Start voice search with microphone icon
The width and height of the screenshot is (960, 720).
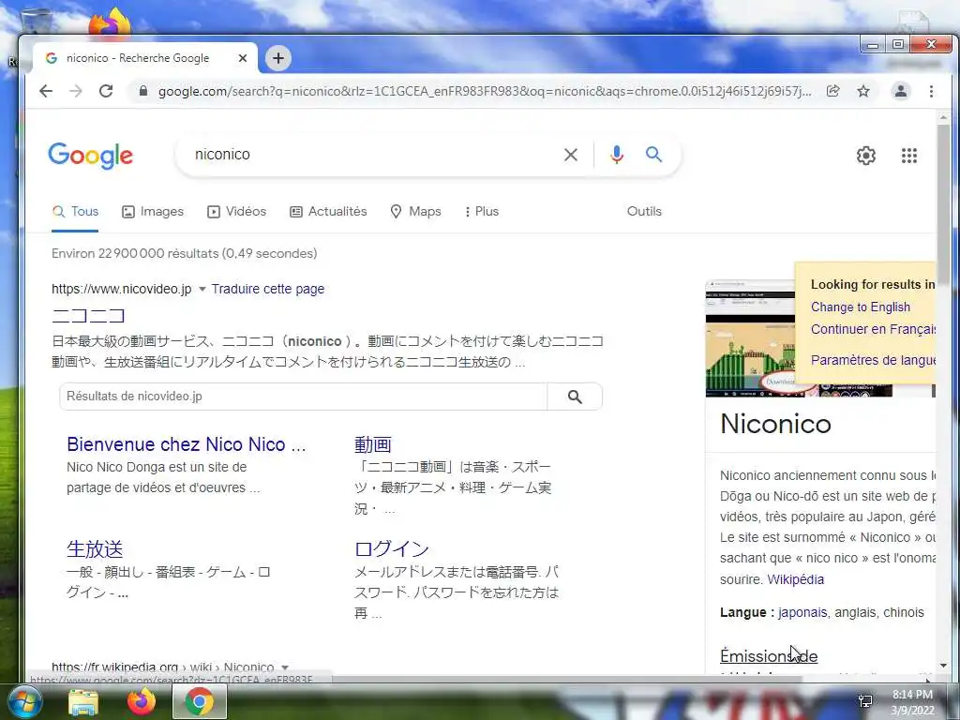click(x=617, y=155)
